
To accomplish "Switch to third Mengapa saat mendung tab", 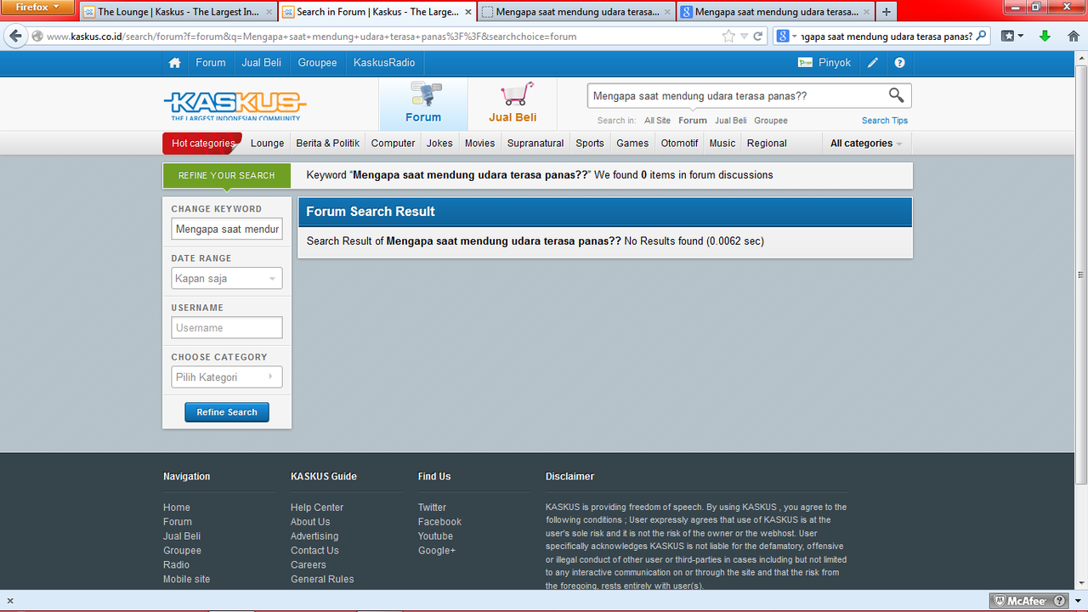I will [x=576, y=12].
